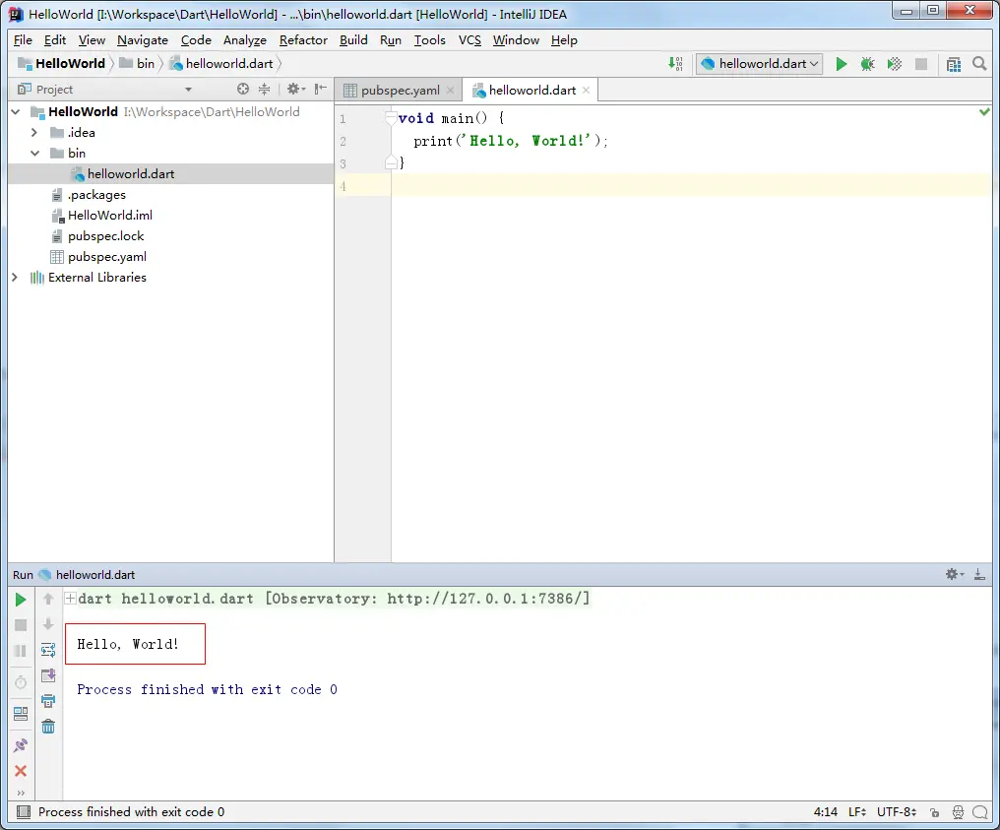
Task: Toggle scroll to end in Run console
Action: point(48,675)
